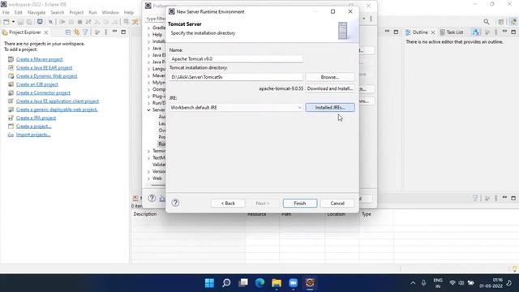Image resolution: width=519 pixels, height=292 pixels.
Task: Click the Browse button
Action: coord(330,77)
